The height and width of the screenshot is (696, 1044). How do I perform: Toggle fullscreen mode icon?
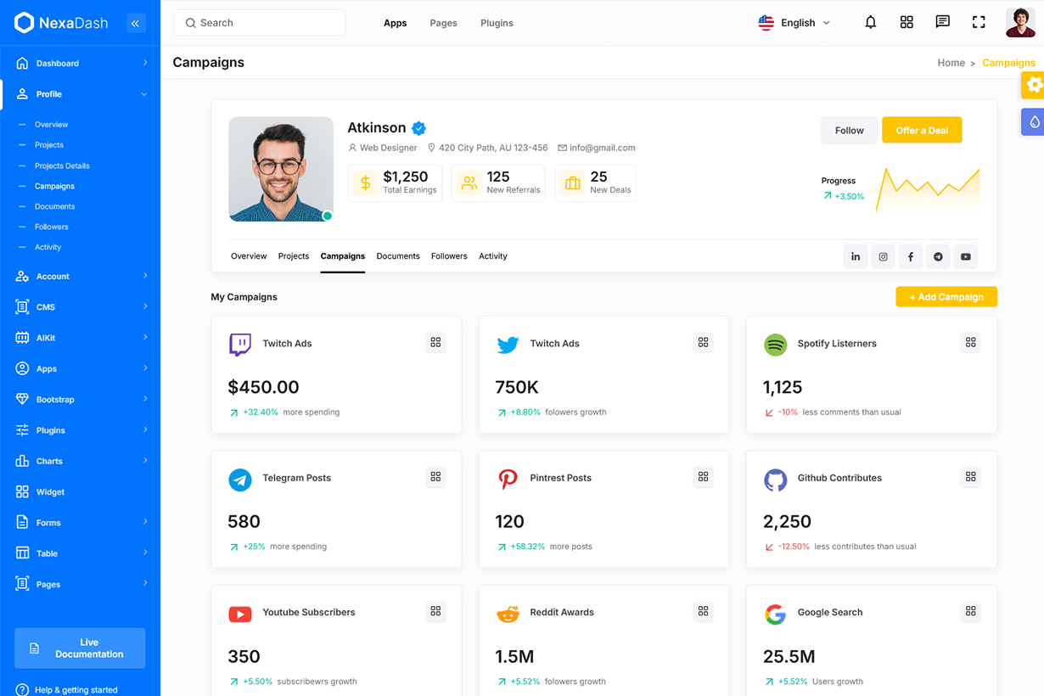[x=979, y=23]
